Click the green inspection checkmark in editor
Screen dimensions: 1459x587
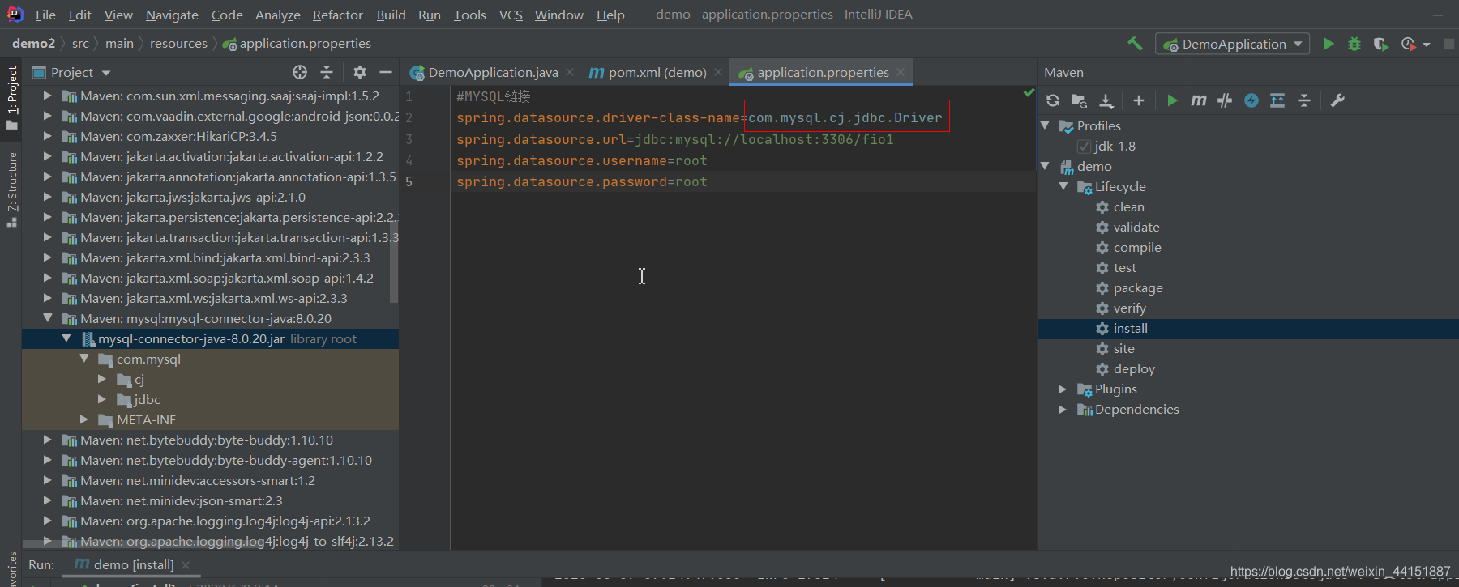coord(1029,93)
